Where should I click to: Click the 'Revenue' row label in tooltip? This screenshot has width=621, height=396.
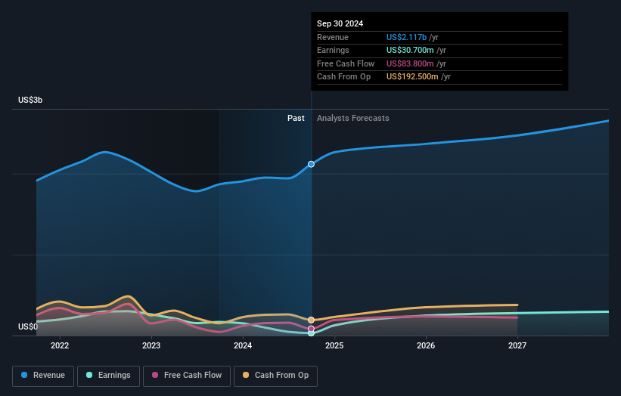point(333,37)
